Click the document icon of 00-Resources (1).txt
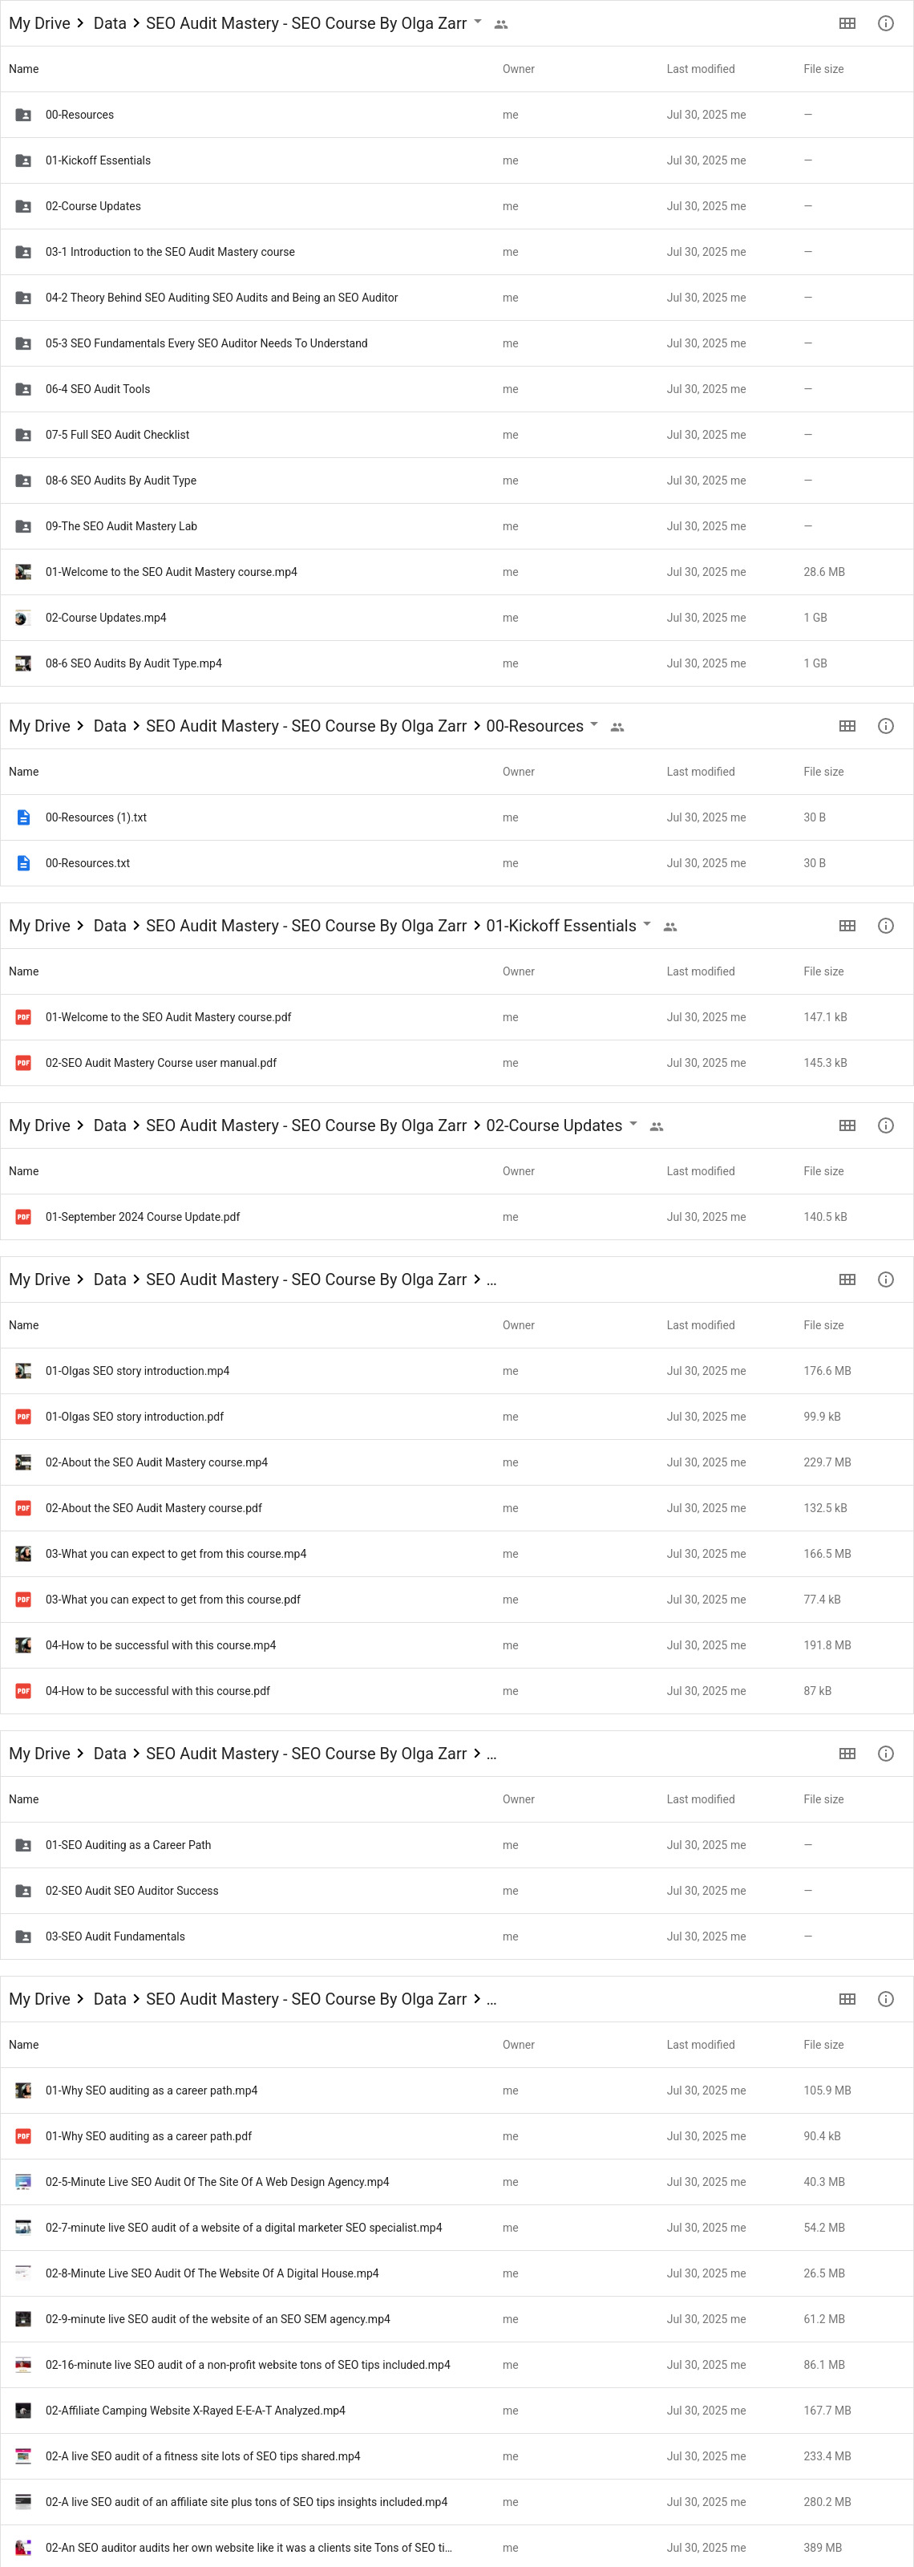 tap(23, 817)
